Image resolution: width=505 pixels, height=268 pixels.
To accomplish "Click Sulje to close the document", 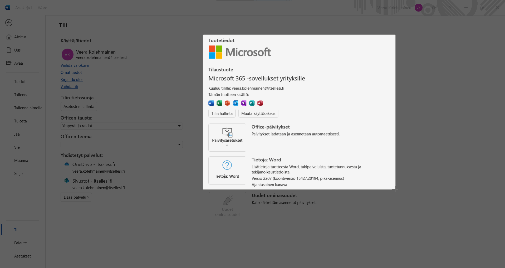I will (18, 174).
